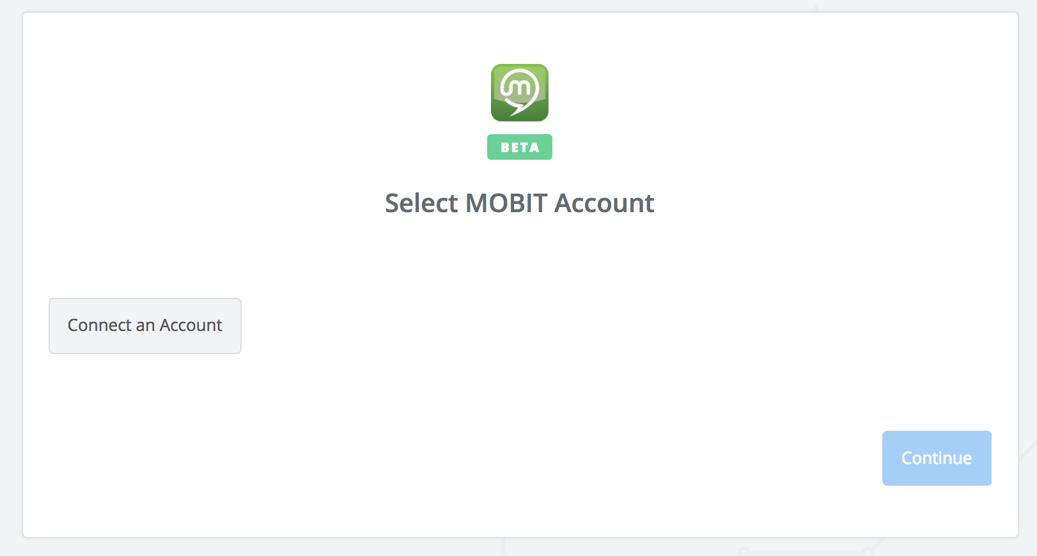
Task: Click the word Account in the heading
Action: (604, 203)
